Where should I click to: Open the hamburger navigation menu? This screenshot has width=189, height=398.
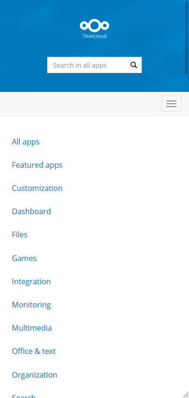(172, 104)
